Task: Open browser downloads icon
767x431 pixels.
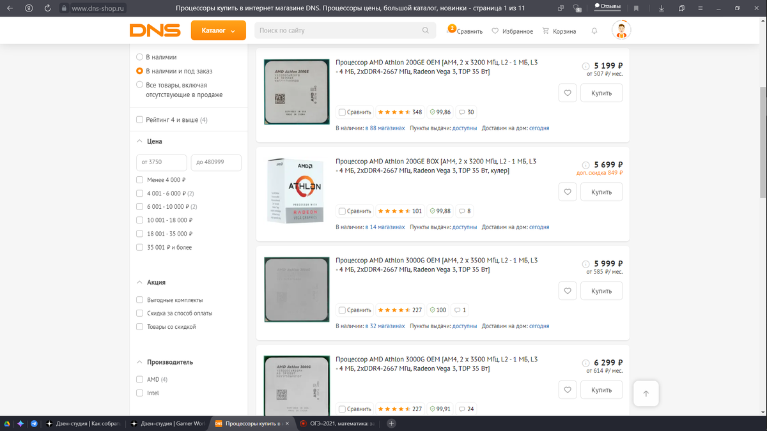Action: pyautogui.click(x=662, y=8)
